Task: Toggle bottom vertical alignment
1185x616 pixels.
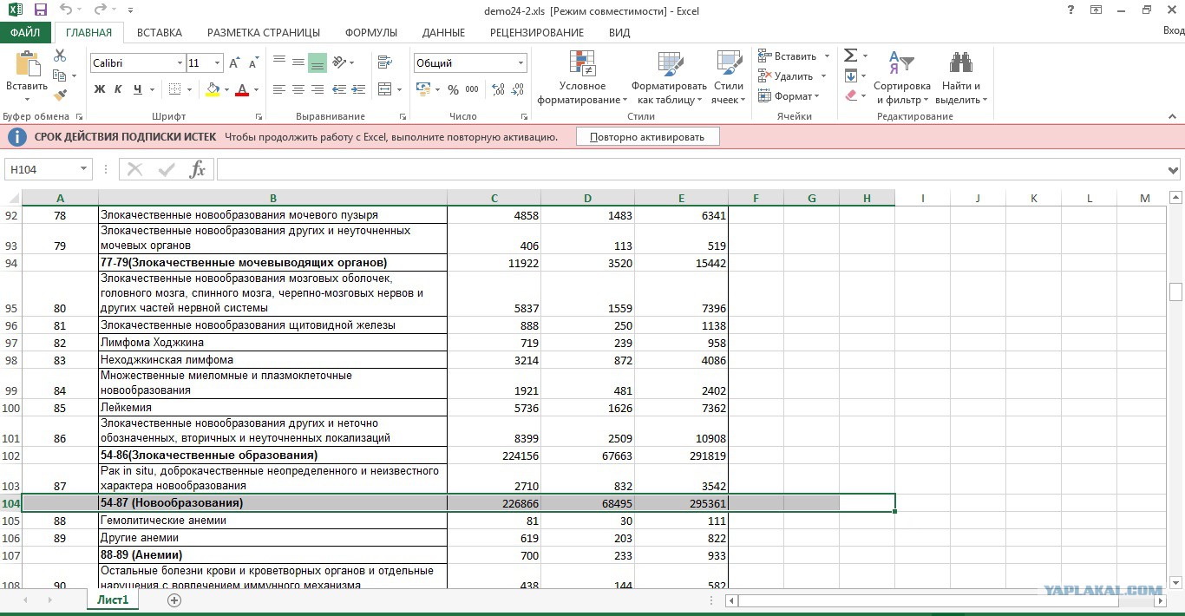Action: (318, 62)
